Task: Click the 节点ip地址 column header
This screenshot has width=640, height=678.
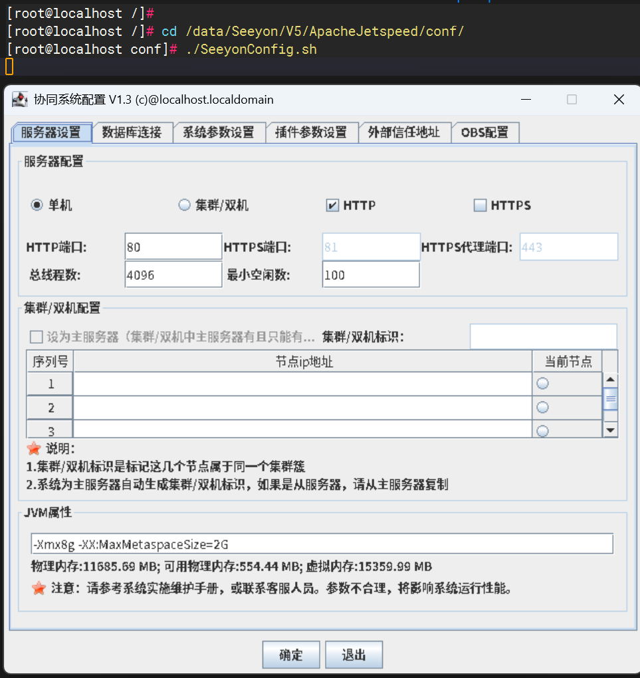Action: click(302, 361)
